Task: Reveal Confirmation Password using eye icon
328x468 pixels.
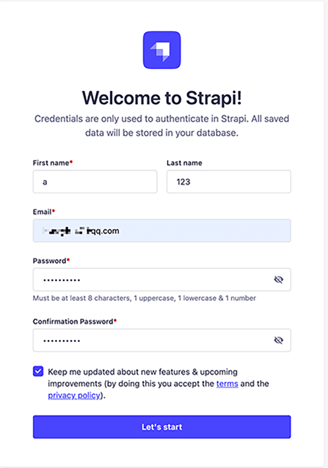Action: (279, 340)
